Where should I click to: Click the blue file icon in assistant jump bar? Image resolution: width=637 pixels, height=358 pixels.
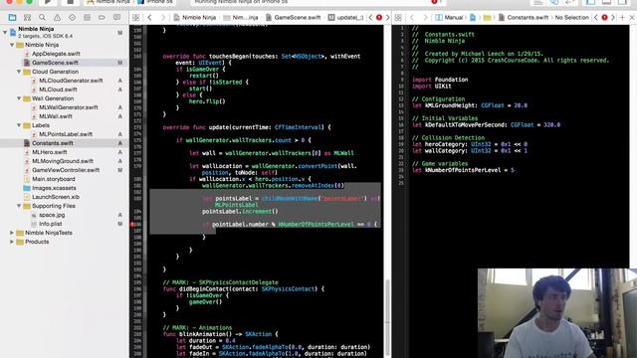(473, 18)
